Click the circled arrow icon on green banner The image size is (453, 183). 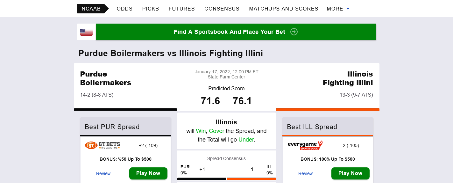[294, 32]
